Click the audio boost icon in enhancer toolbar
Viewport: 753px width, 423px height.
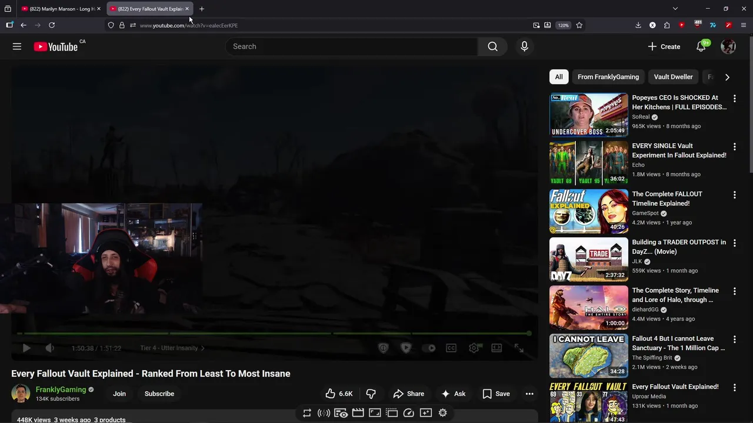[324, 413]
